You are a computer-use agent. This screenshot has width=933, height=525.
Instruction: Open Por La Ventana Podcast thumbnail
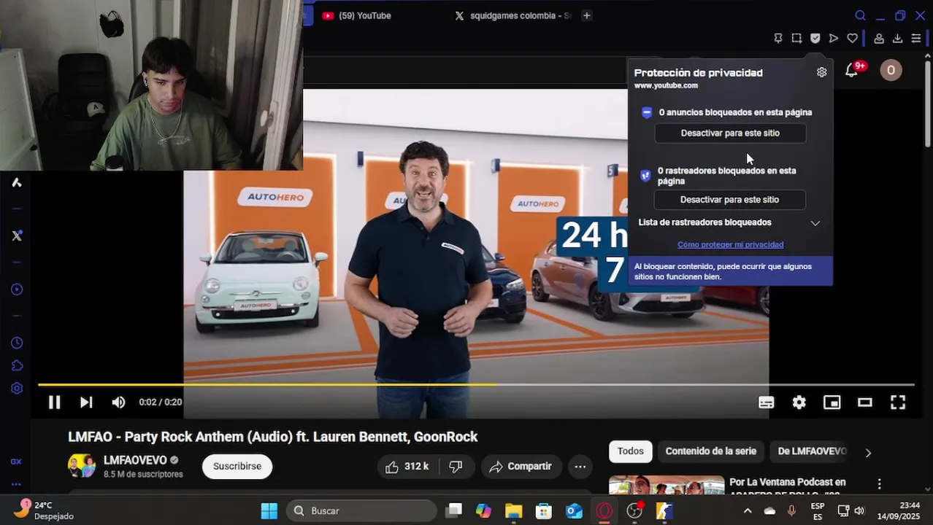click(x=667, y=486)
